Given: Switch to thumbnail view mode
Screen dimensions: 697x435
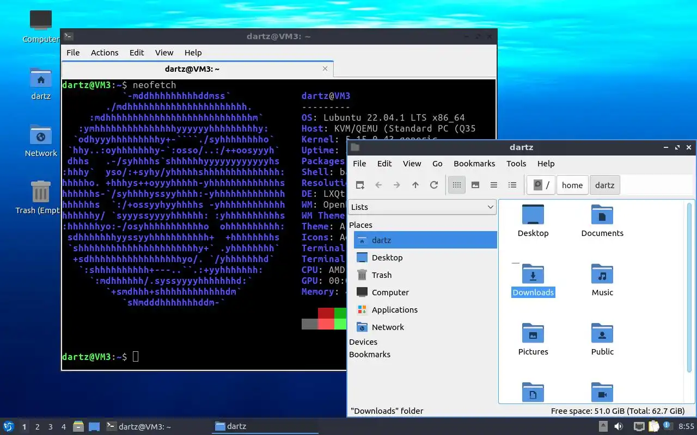Looking at the screenshot, I should [x=475, y=185].
